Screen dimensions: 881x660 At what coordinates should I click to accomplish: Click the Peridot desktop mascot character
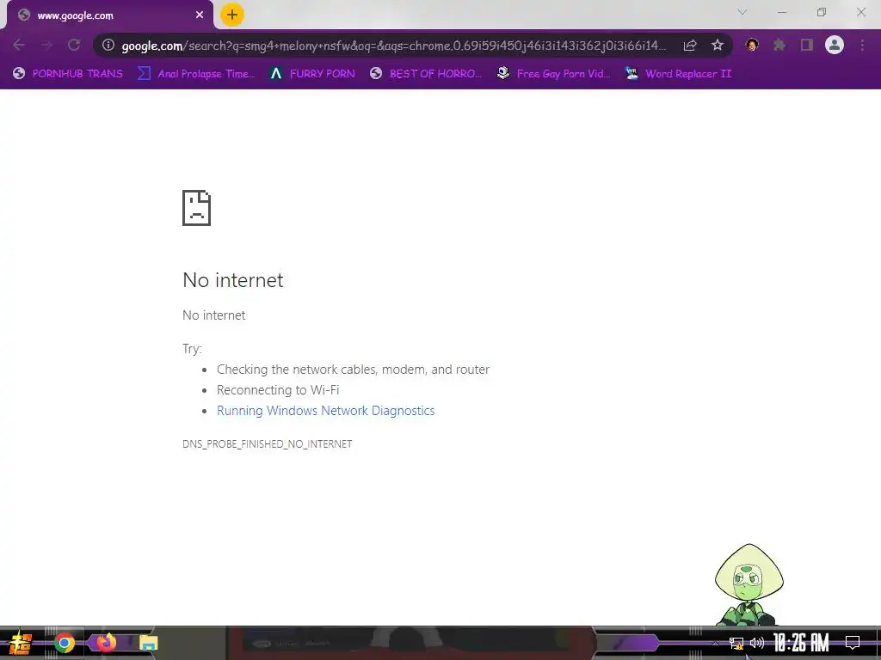coord(749,584)
